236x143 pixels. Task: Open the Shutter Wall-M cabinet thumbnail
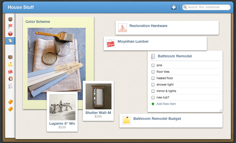[99, 96]
